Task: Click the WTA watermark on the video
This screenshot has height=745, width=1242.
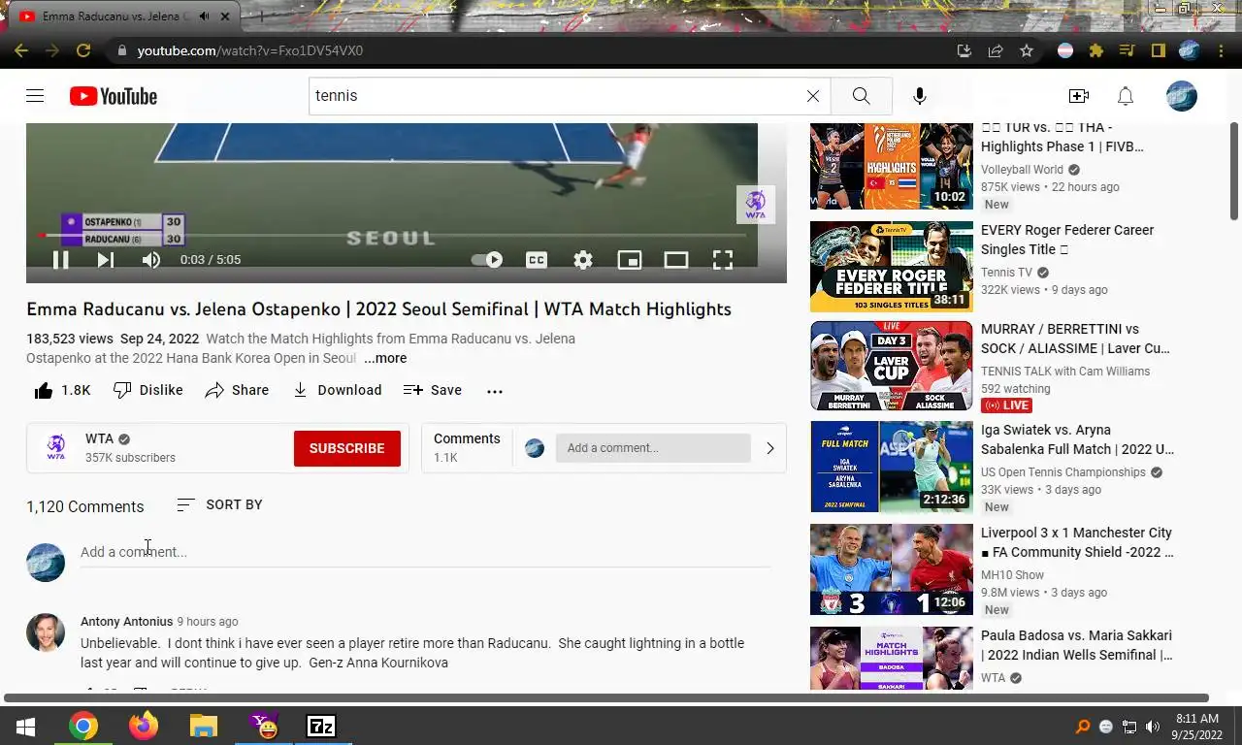Action: pyautogui.click(x=756, y=205)
